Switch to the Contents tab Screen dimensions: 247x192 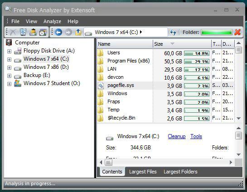[112, 172]
